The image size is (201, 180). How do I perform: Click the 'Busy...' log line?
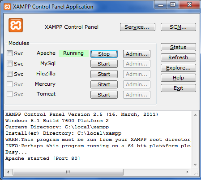pyautogui.click(x=16, y=152)
